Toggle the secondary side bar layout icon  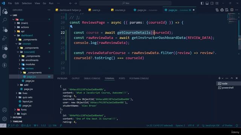[x=212, y=3]
